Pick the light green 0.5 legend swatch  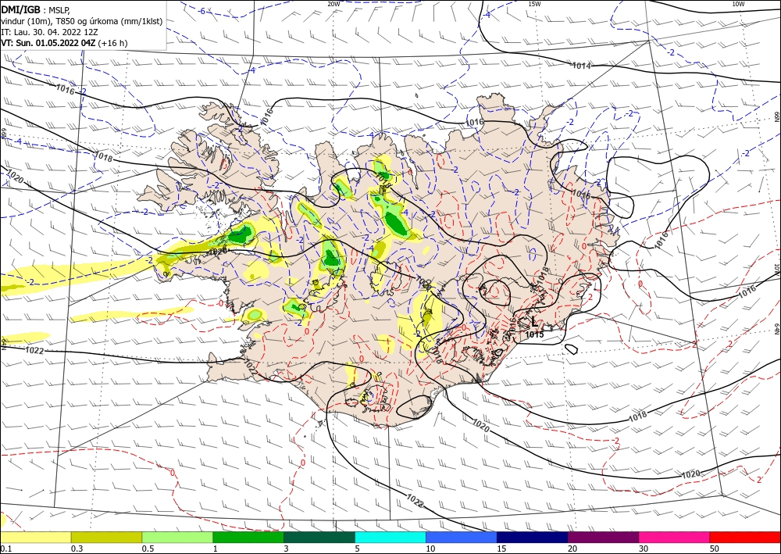tap(177, 537)
